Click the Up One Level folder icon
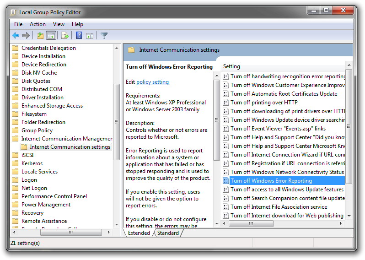 click(x=40, y=35)
